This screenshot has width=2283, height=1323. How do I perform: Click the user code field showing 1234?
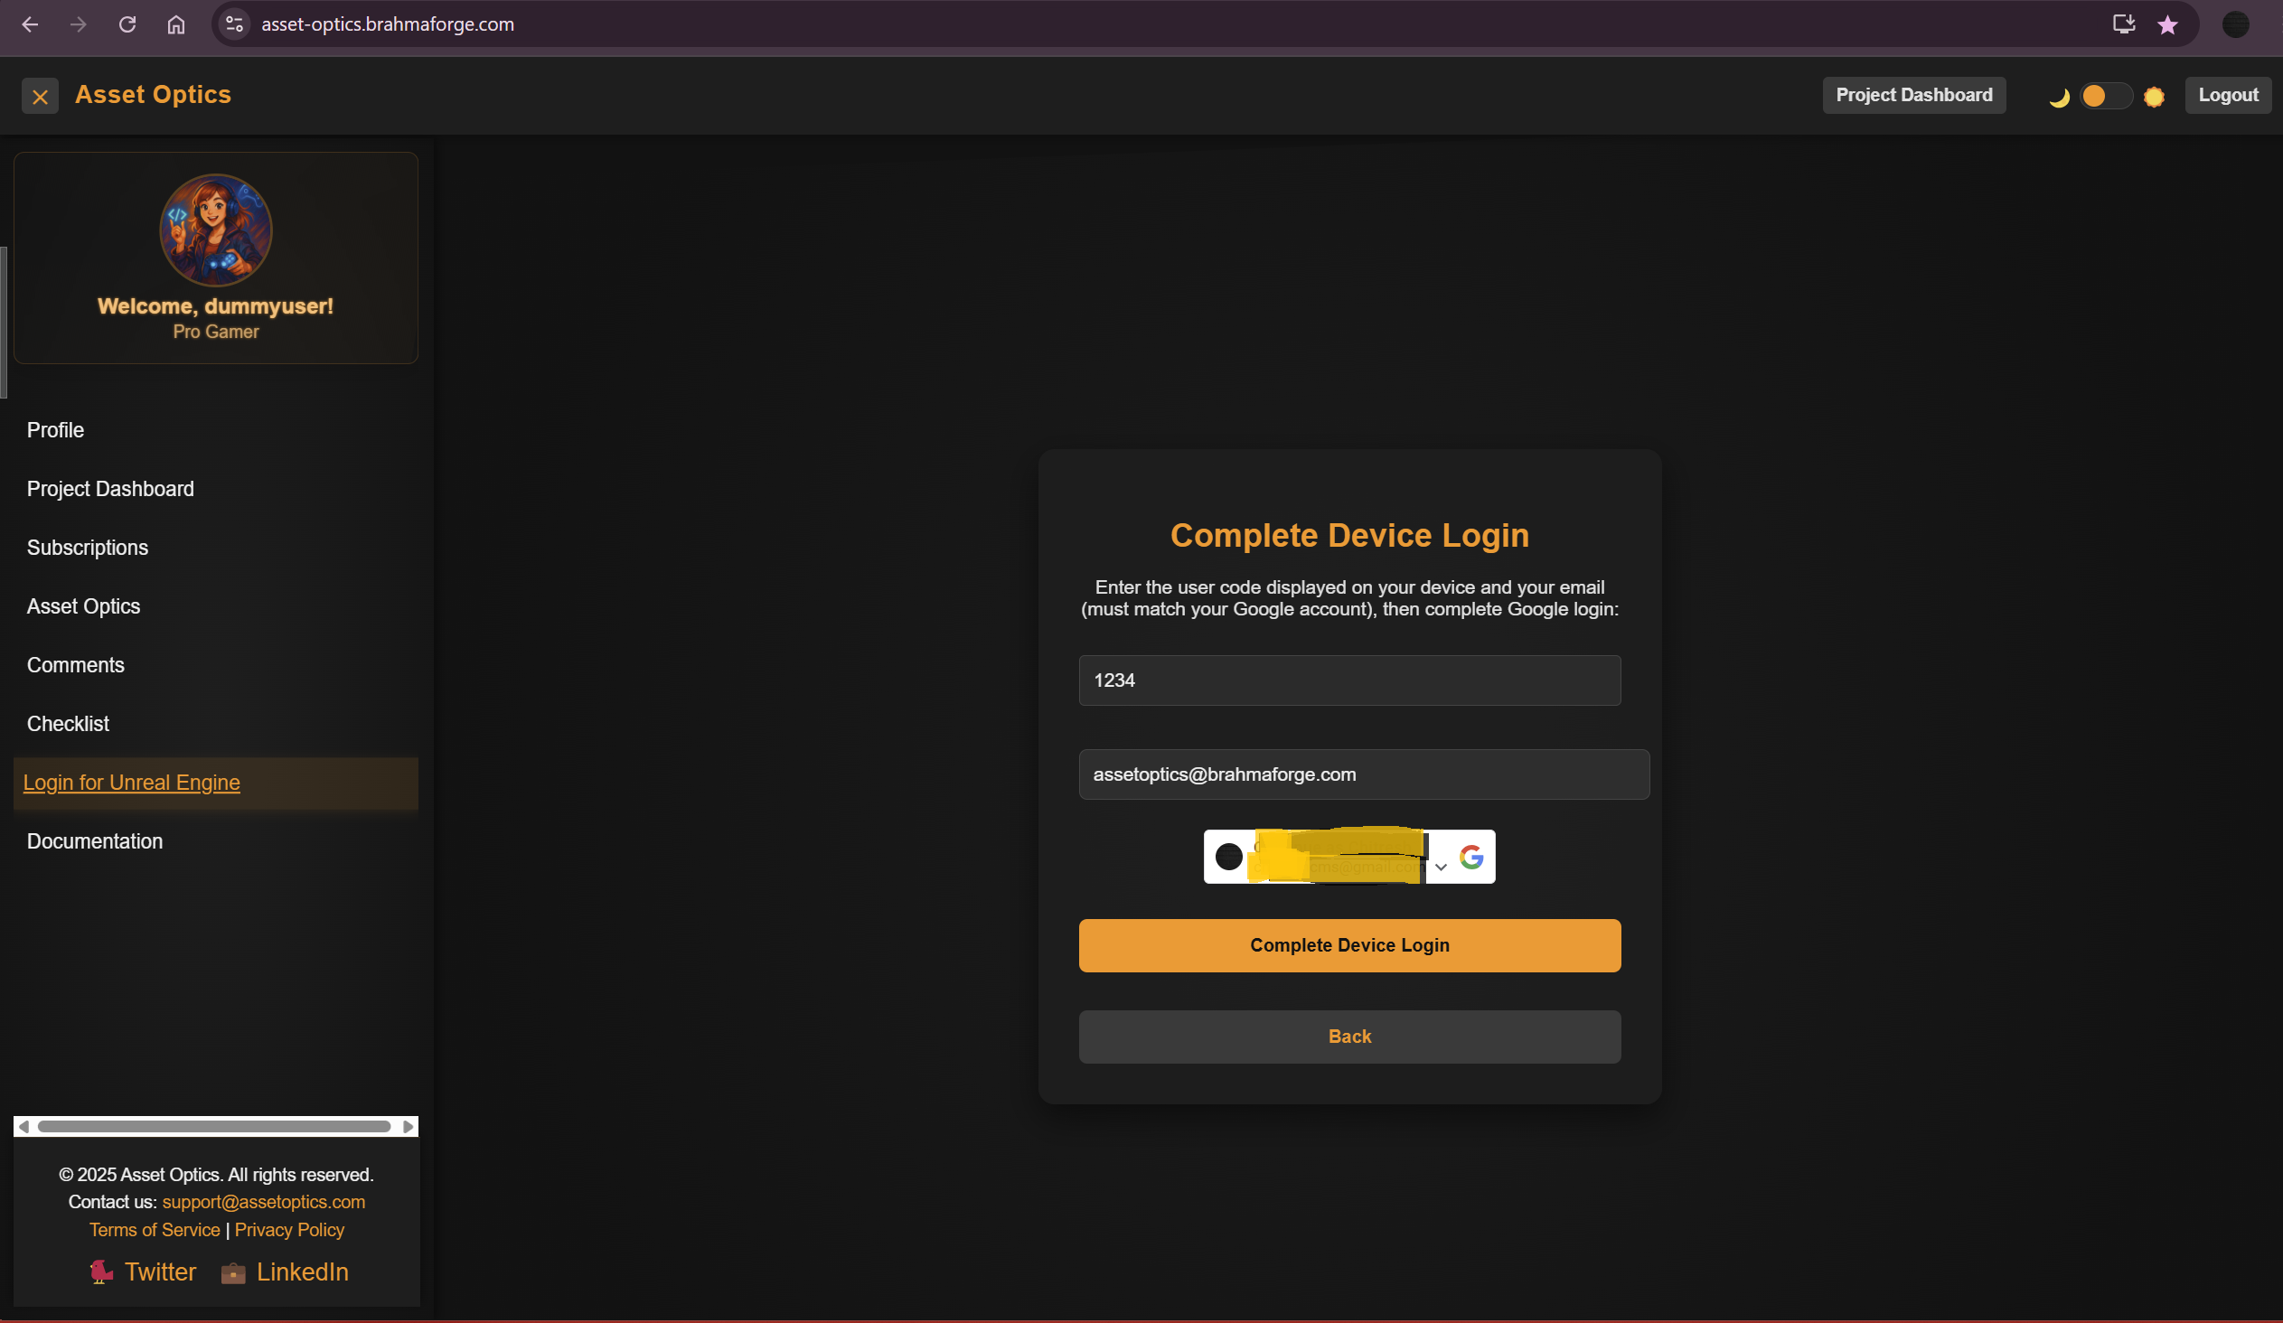coord(1349,680)
